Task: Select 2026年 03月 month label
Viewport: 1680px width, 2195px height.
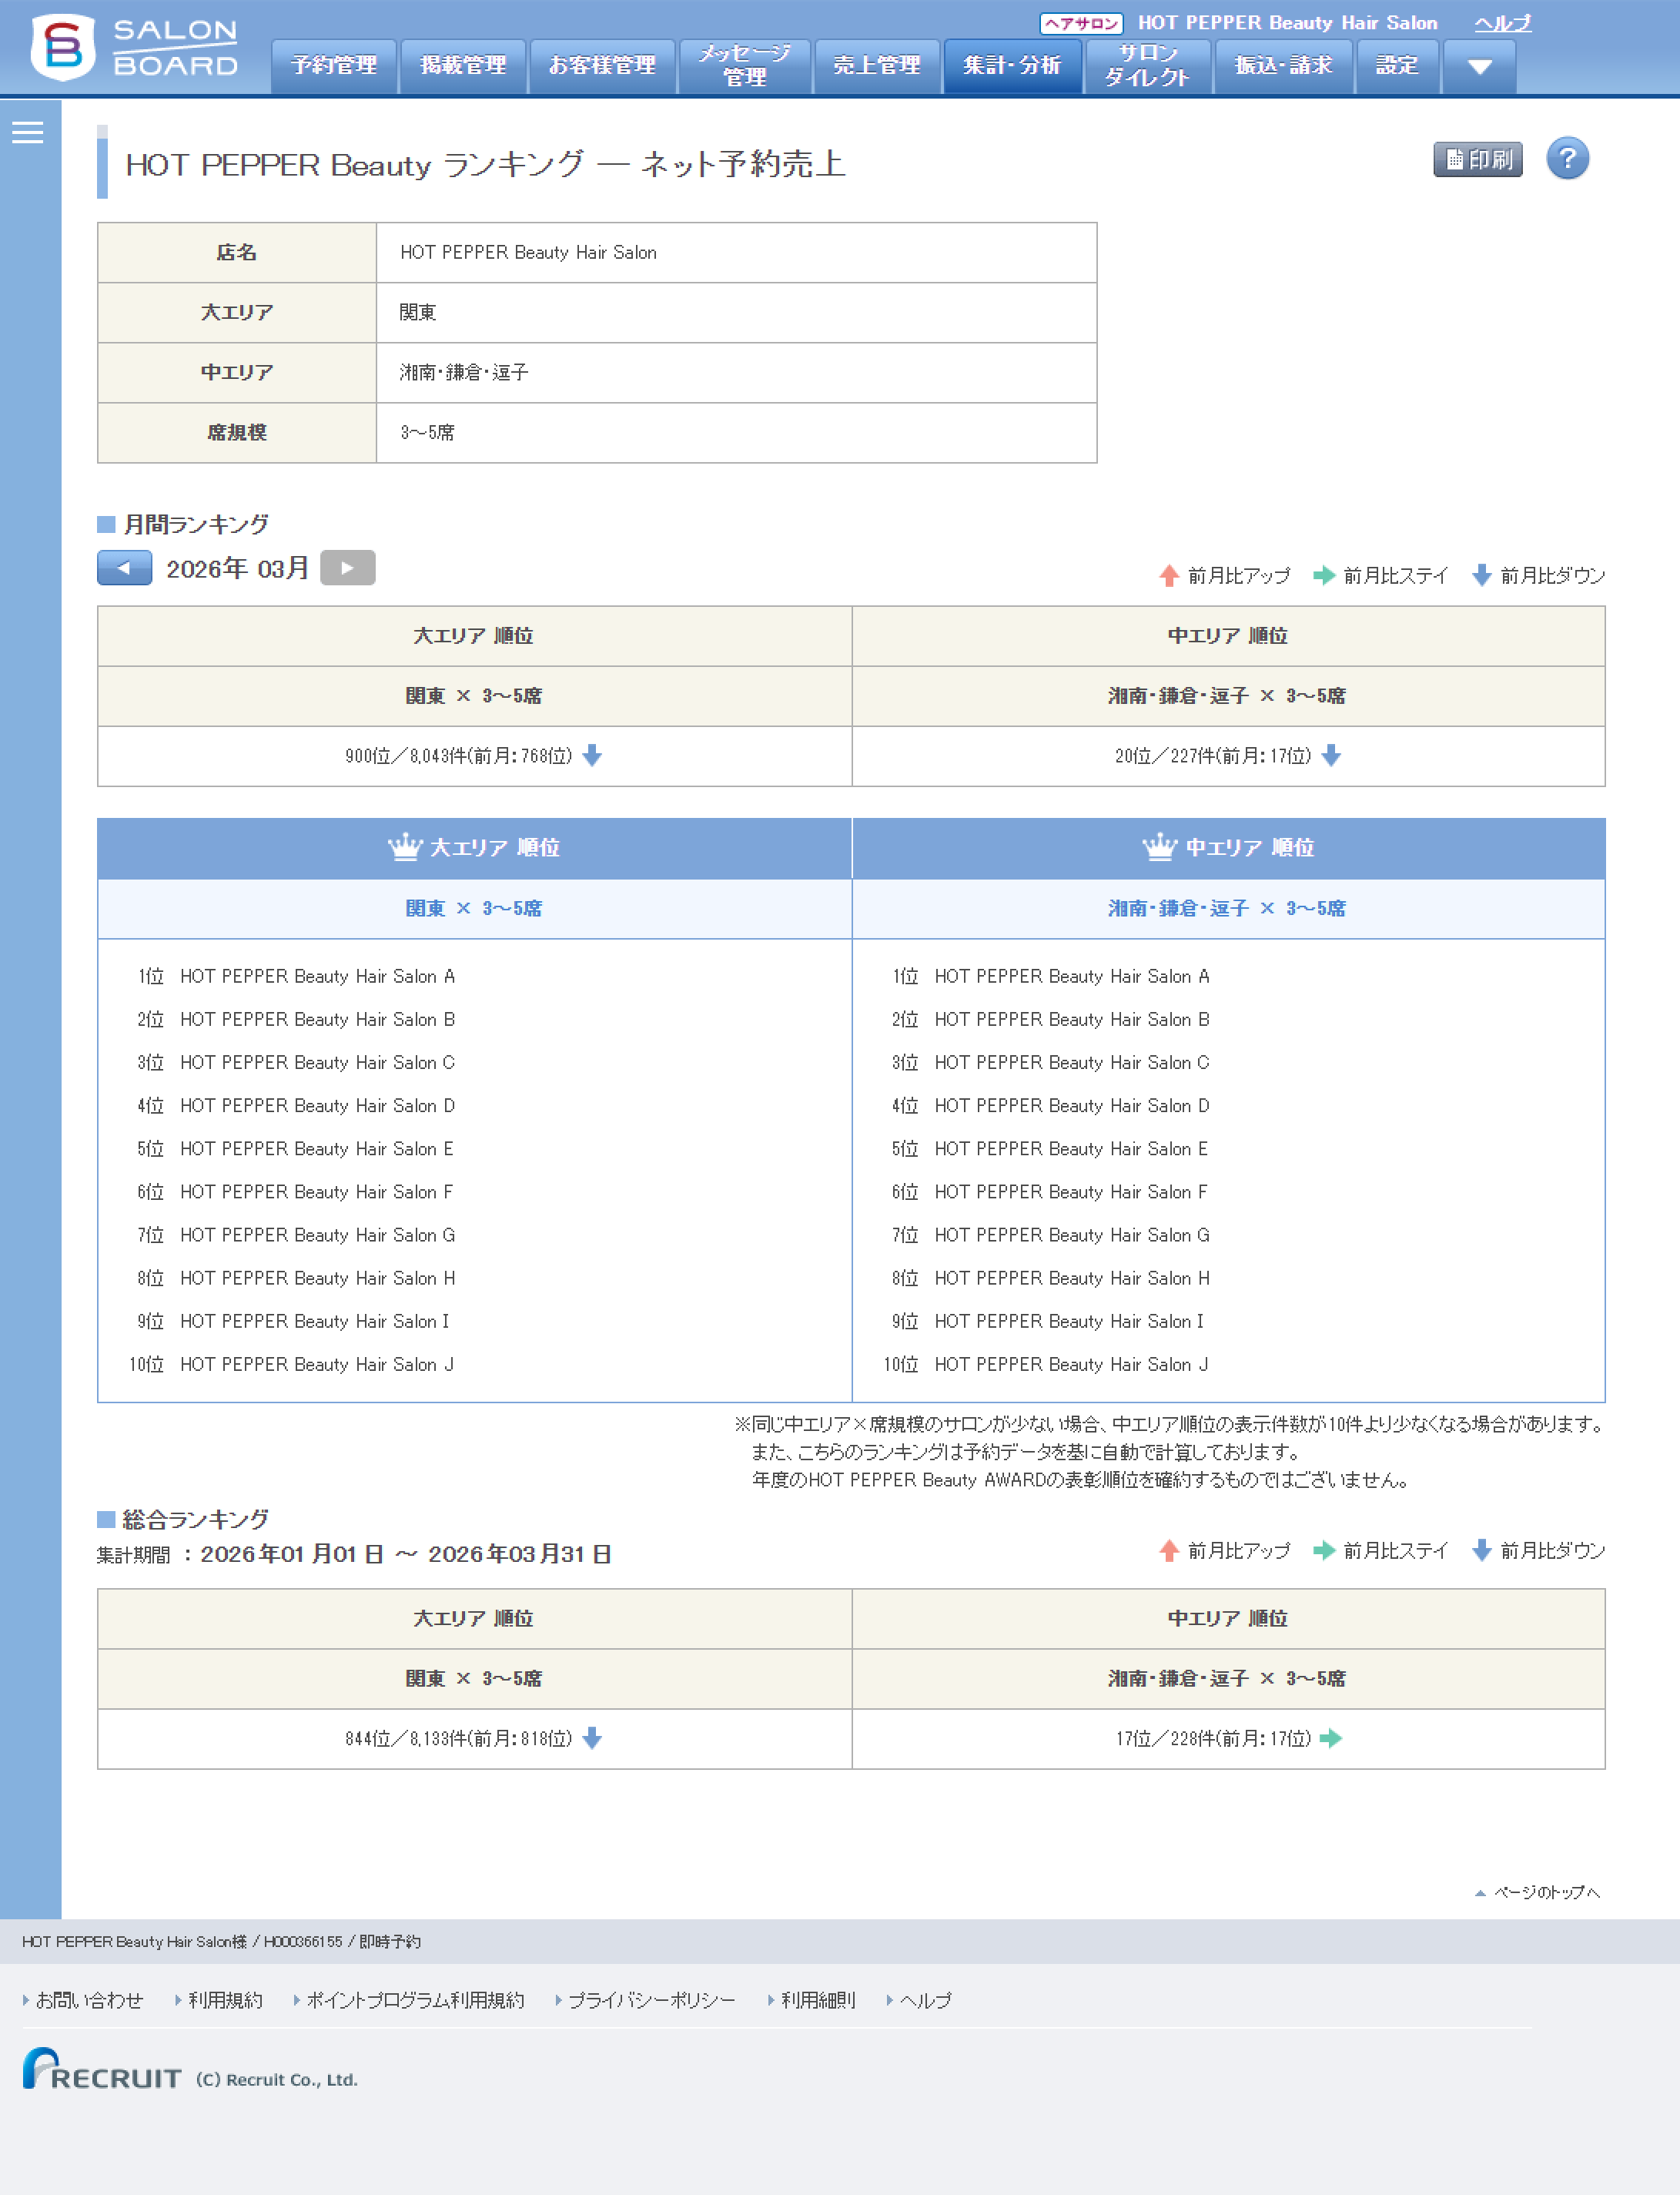Action: click(x=238, y=568)
